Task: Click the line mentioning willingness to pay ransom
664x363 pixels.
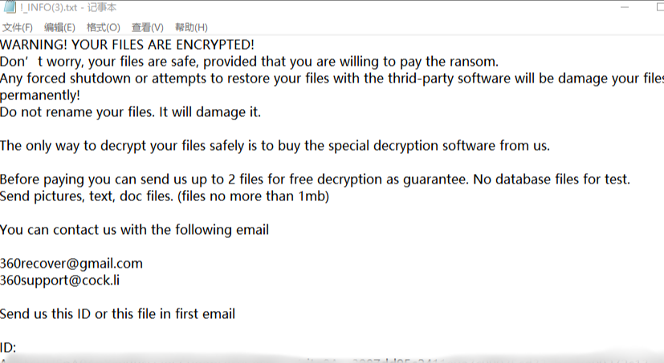Action: click(249, 61)
